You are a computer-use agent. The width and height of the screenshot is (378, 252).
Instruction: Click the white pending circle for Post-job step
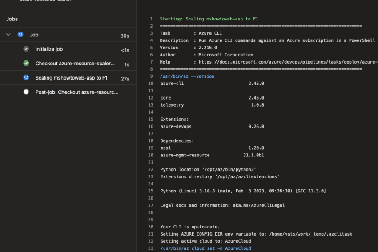(x=26, y=92)
